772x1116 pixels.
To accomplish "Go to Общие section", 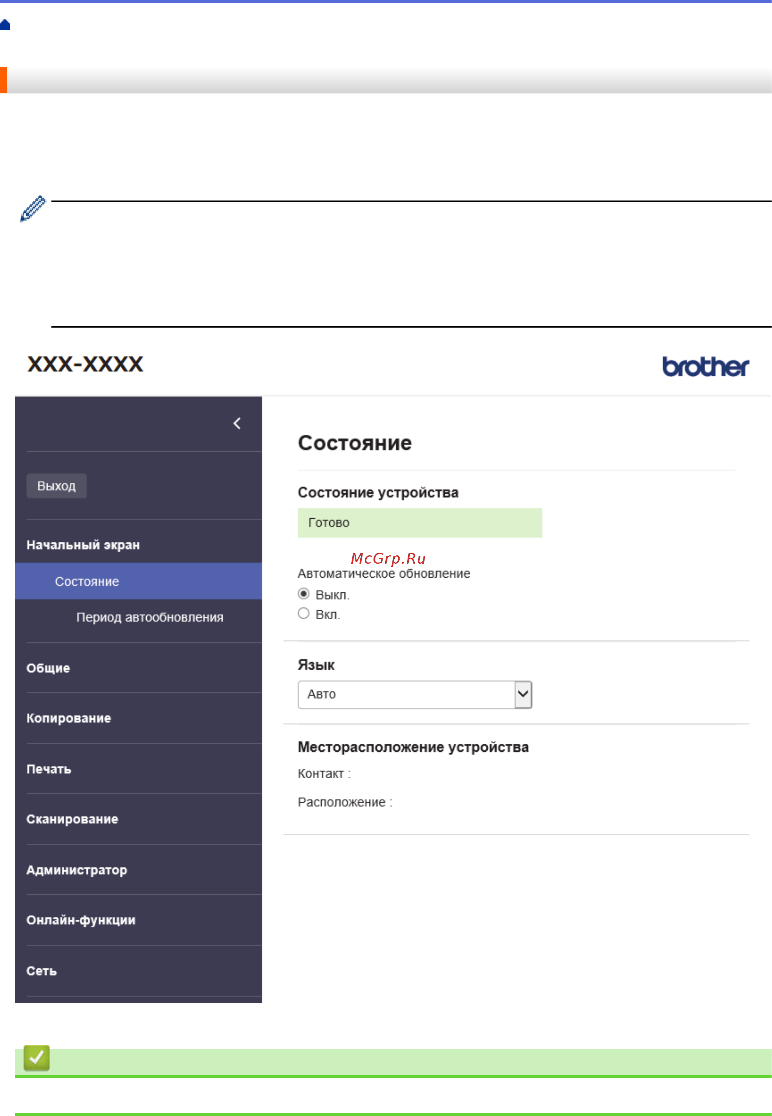I will coord(48,667).
